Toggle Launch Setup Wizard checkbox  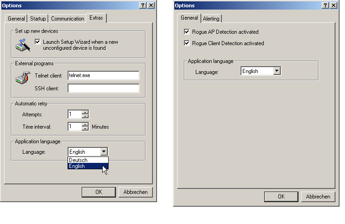[38, 42]
